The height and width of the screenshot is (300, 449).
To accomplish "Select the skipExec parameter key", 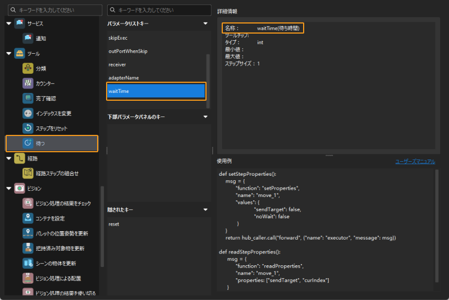I will (118, 37).
